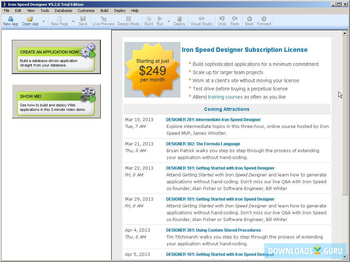
Task: Open Live Preview from the toolbar
Action: [103, 19]
